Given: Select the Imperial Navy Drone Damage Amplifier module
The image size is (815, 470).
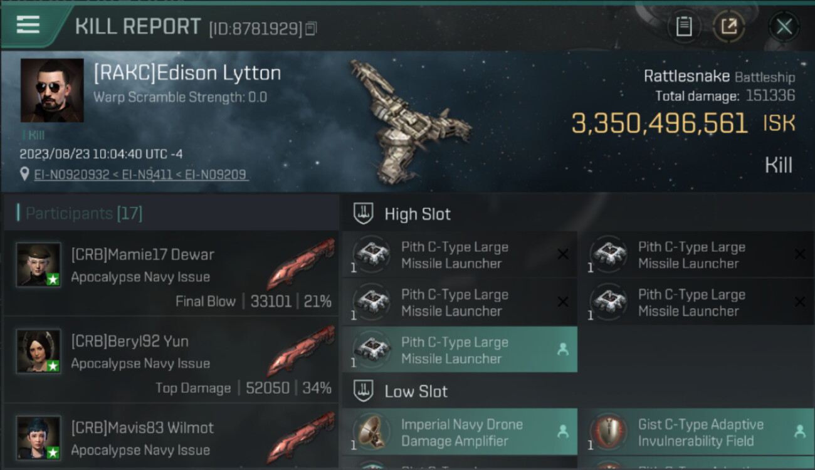Looking at the screenshot, I should coord(460,432).
